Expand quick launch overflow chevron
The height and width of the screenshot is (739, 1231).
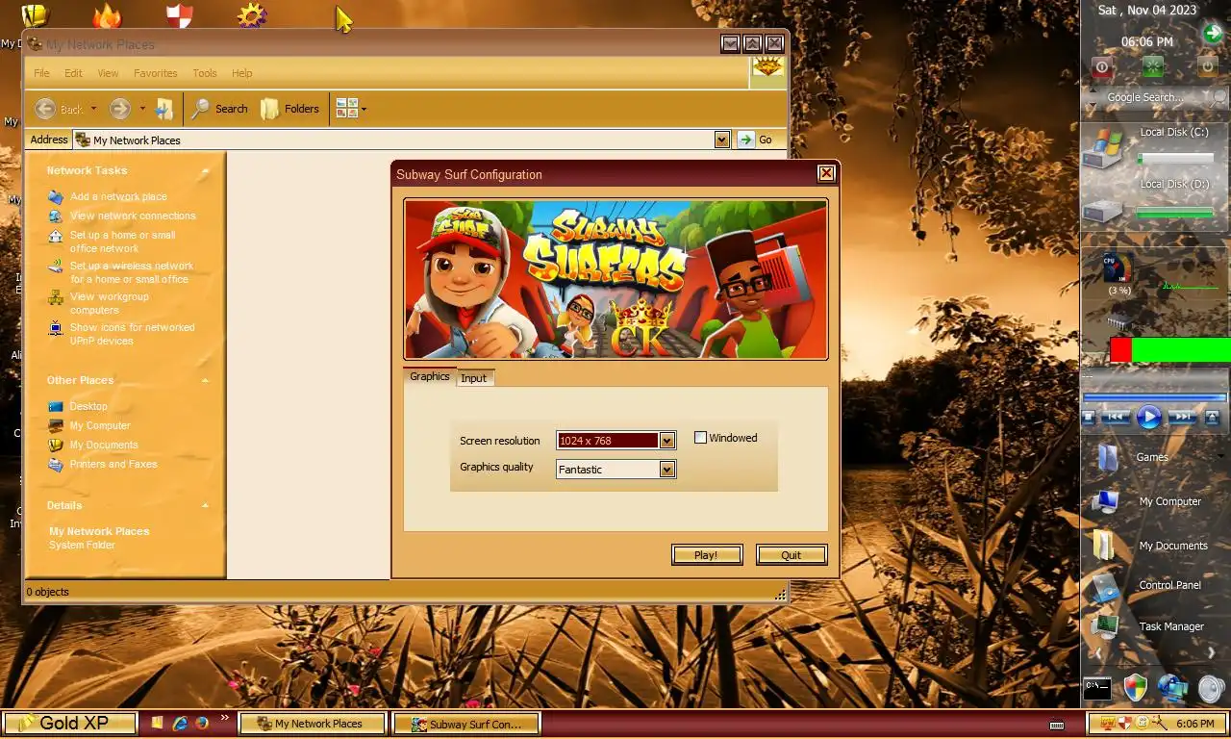tap(225, 718)
